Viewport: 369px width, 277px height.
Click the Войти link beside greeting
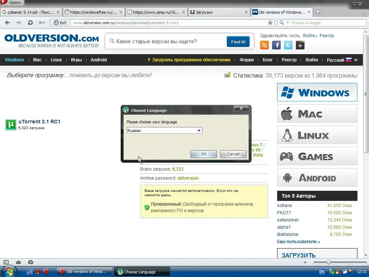point(309,36)
